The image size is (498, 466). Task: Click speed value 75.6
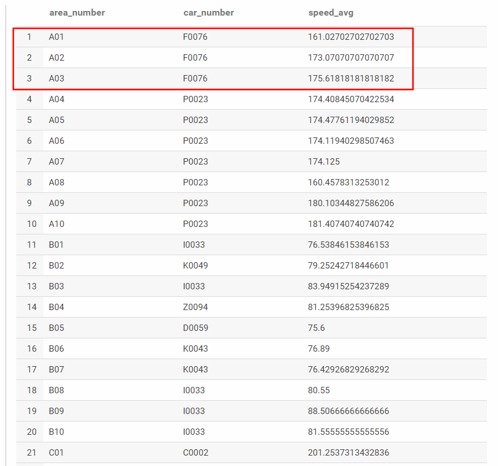pos(316,328)
